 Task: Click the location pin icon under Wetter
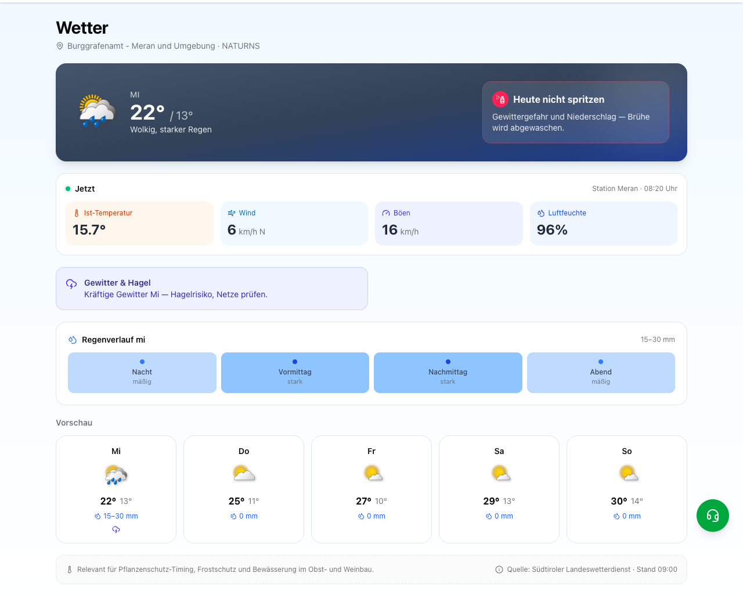60,46
